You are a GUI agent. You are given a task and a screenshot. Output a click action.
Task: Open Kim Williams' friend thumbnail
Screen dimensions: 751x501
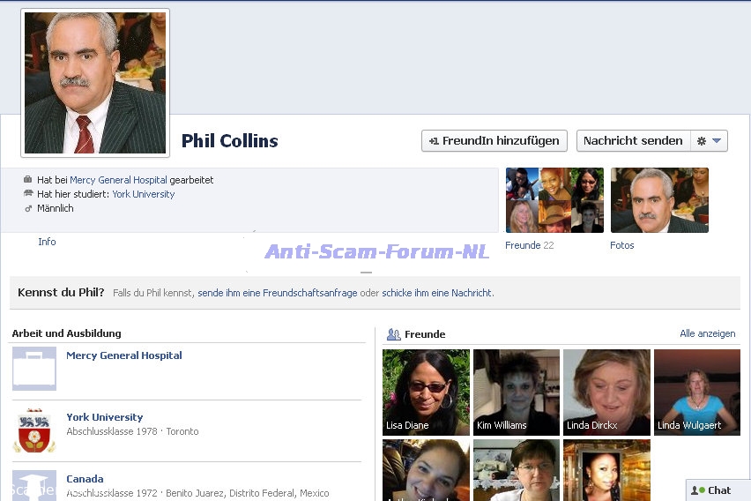(517, 392)
